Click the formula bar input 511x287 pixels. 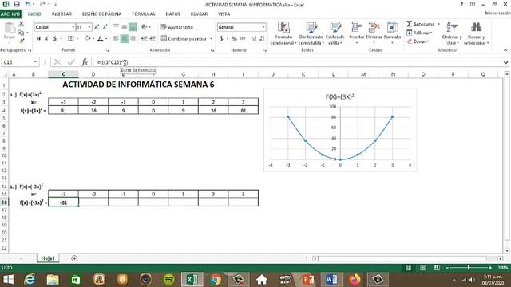pyautogui.click(x=298, y=62)
